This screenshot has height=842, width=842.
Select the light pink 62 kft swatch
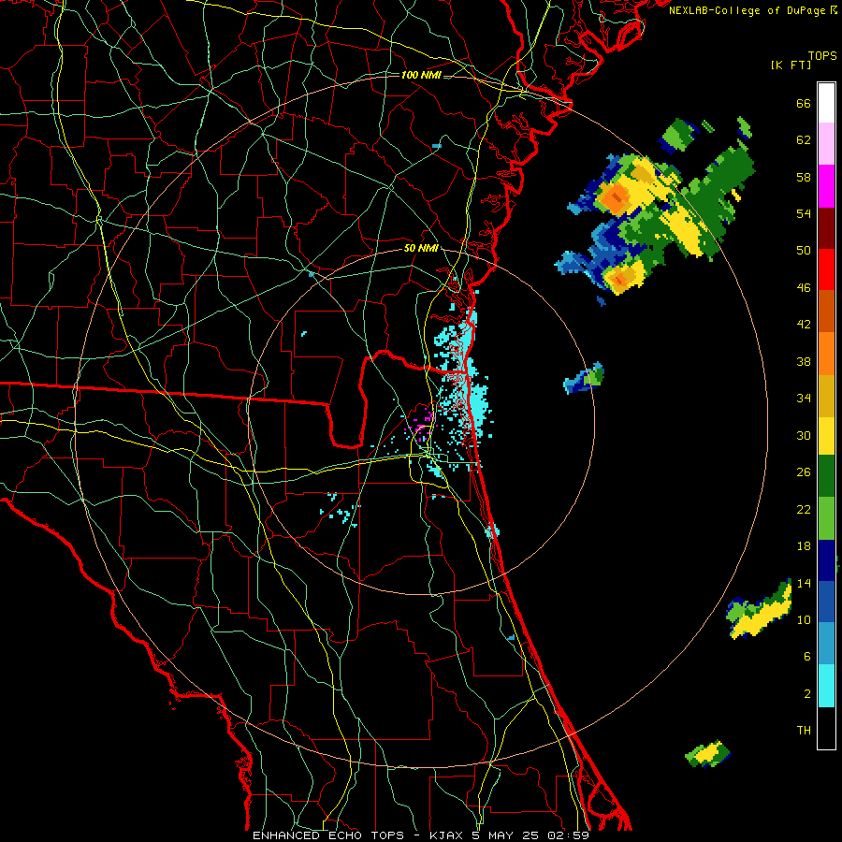click(826, 144)
